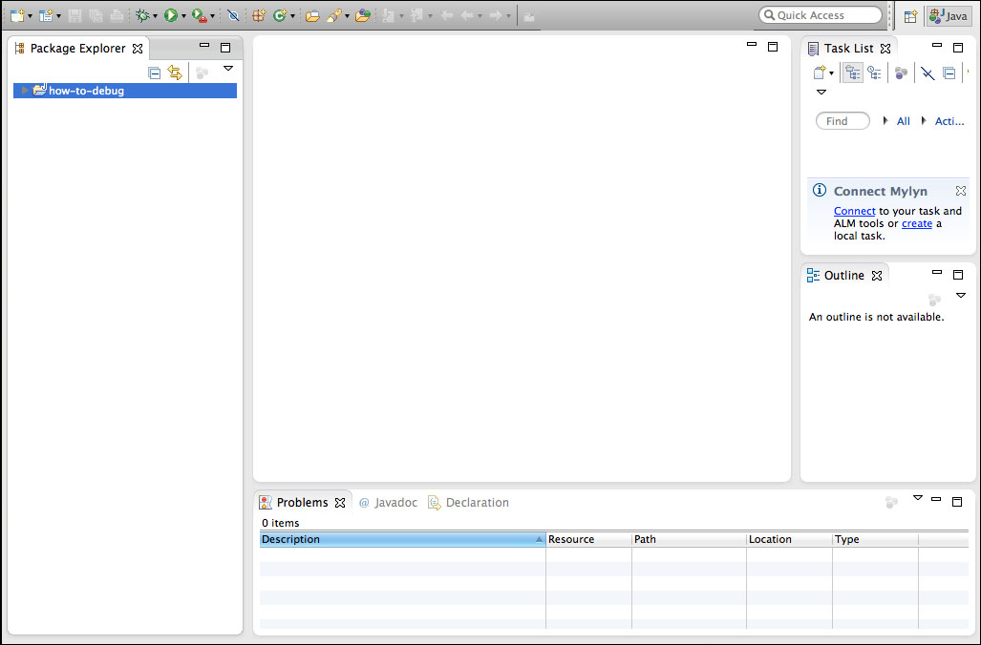The width and height of the screenshot is (981, 645).
Task: Click the Quick Access search field
Action: pos(821,15)
